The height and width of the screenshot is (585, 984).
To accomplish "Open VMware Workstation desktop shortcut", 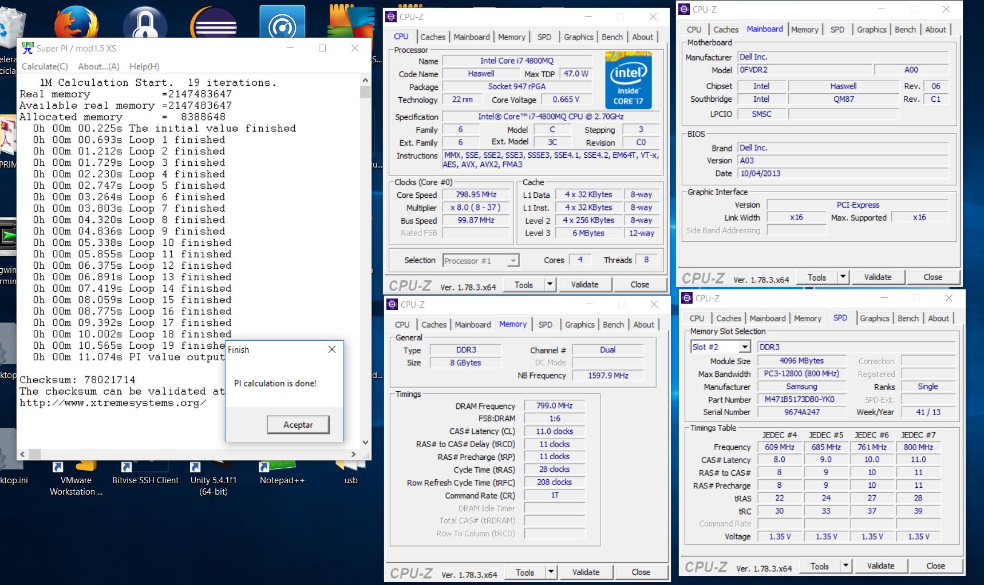I will [x=76, y=479].
